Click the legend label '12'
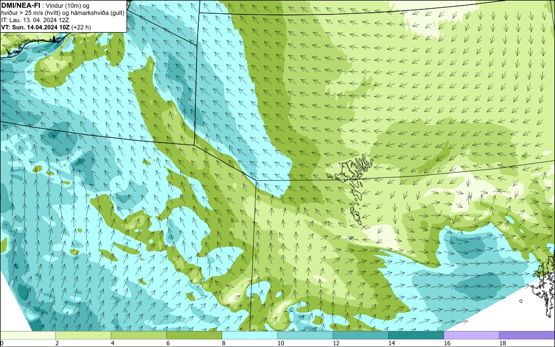The width and height of the screenshot is (555, 347). [336, 343]
